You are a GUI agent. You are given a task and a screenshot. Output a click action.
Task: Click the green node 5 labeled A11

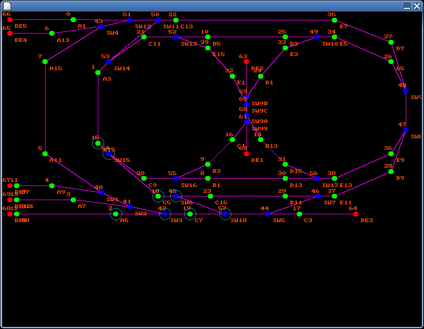tap(45, 153)
